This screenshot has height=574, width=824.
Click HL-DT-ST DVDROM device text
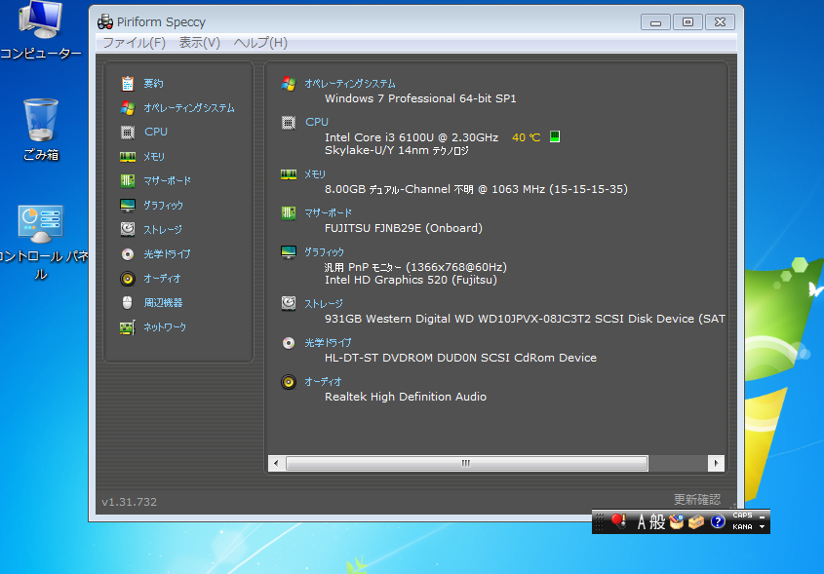(x=461, y=359)
